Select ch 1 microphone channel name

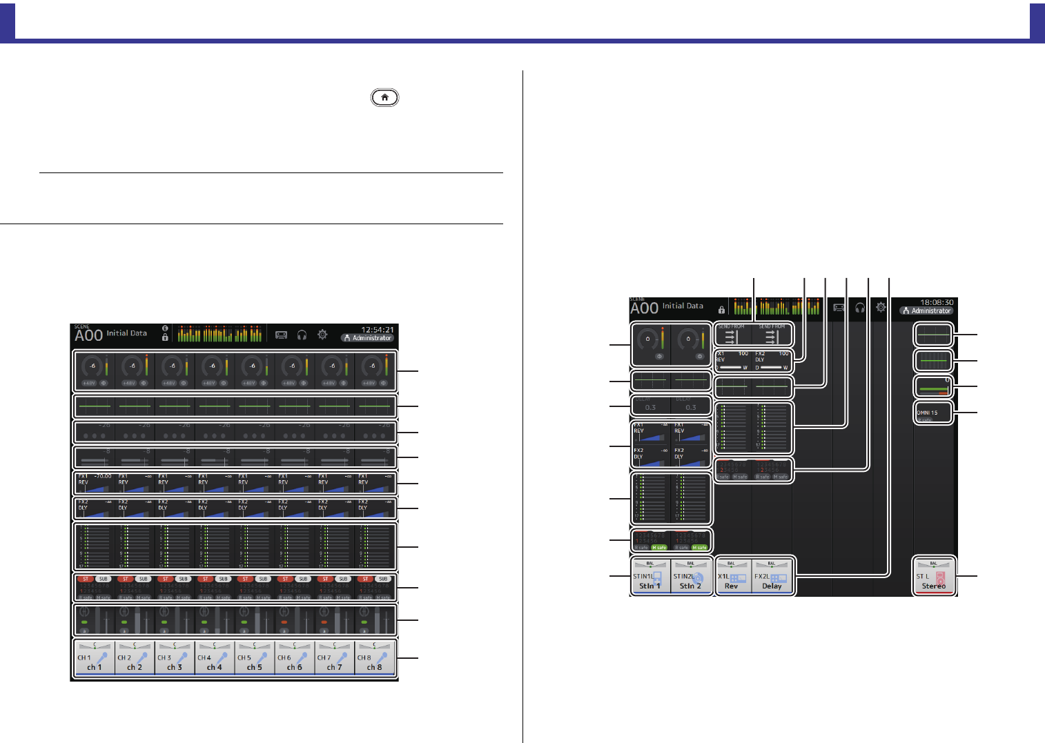tap(95, 658)
